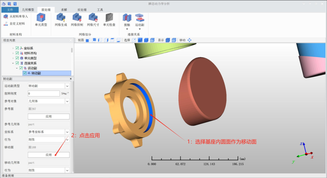Viewport: 327px width, 178px height.
Task: Switch to the 求解 tab
Action: (x=64, y=10)
